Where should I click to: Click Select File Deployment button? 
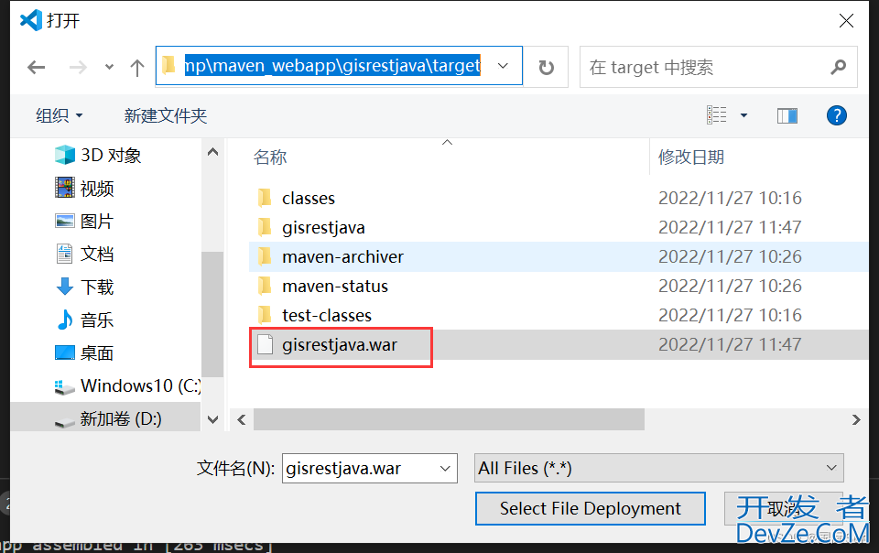591,509
